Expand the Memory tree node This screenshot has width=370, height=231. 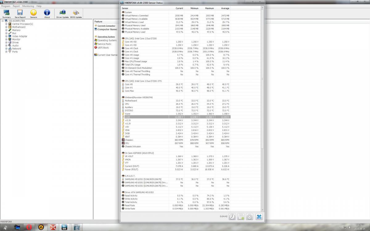pyautogui.click(x=6, y=30)
